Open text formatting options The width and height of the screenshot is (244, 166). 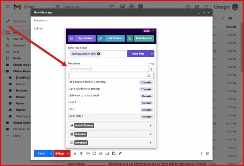(75, 153)
